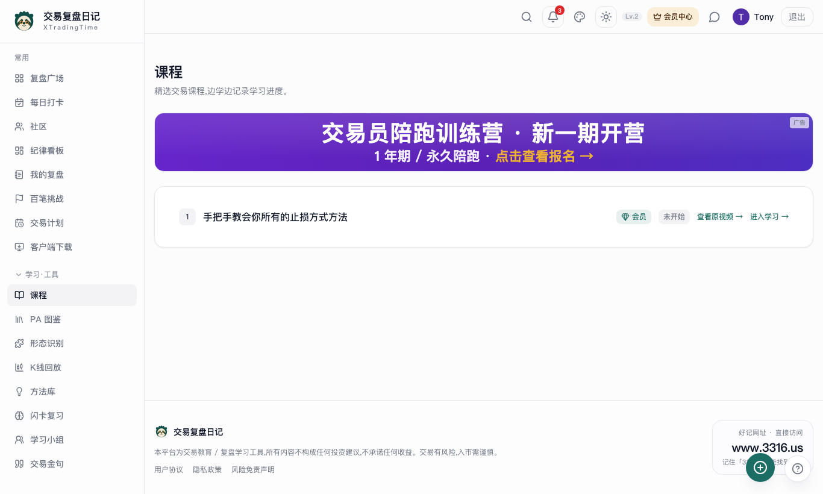Click 进入学习 link
The height and width of the screenshot is (494, 823).
point(769,217)
